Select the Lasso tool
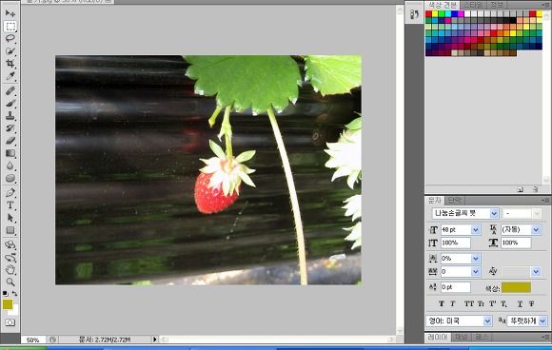The height and width of the screenshot is (350, 552). click(x=10, y=38)
